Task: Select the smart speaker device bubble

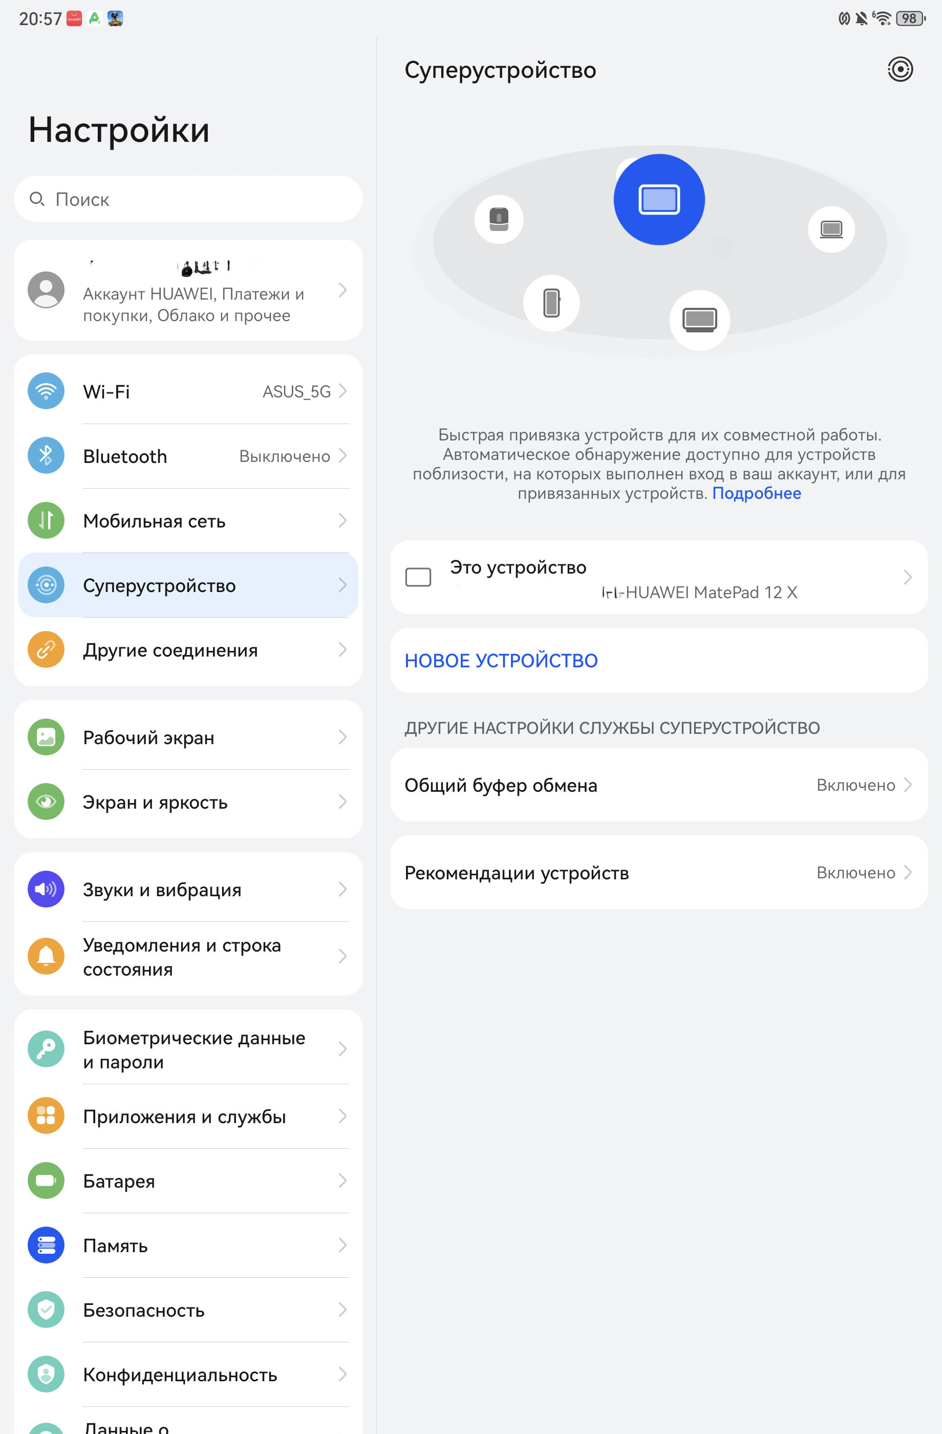Action: 499,219
